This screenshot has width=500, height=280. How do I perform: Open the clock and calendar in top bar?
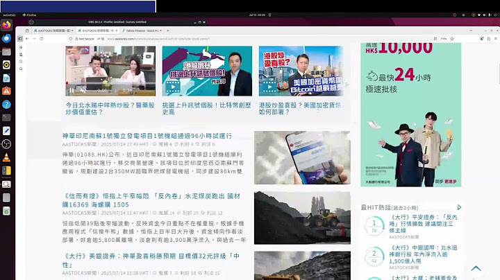257,15
